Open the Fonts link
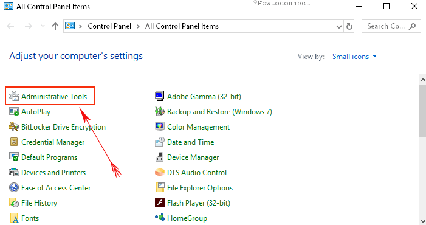426x225 pixels. coord(30,218)
